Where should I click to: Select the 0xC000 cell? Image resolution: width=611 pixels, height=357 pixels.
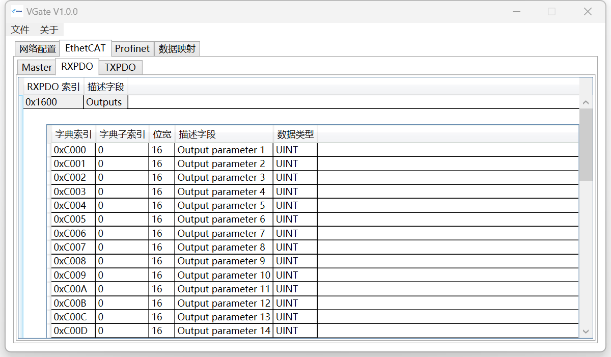click(73, 150)
